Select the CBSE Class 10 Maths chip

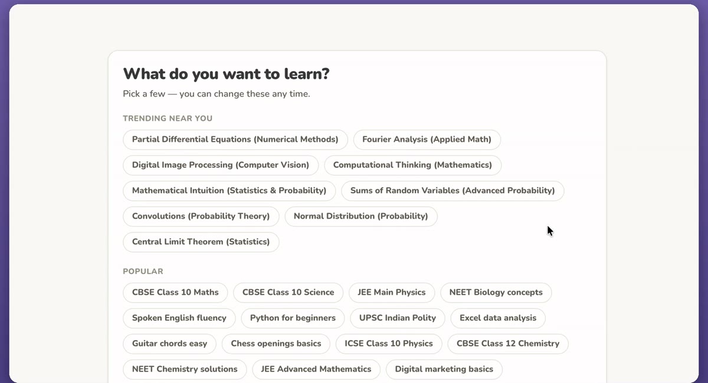click(x=175, y=292)
